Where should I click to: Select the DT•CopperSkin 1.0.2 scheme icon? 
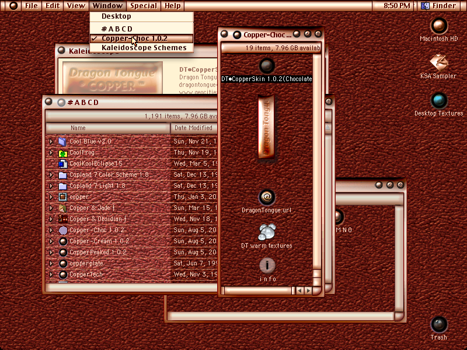tap(267, 66)
